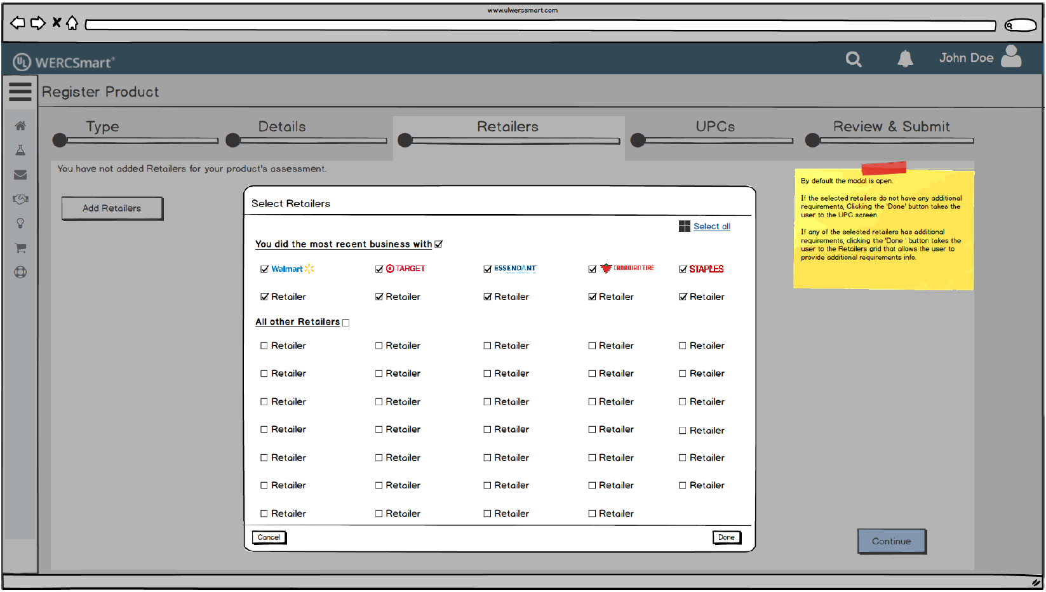
Task: Go to the Review & Submit step
Action: click(891, 127)
